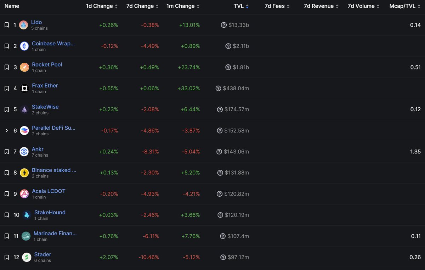Click the StakeWise logo icon
Screen dimensions: 425x270
24,109
